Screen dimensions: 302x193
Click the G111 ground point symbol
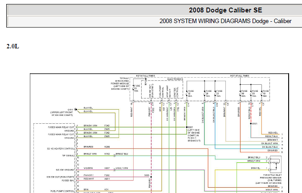tap(76, 109)
